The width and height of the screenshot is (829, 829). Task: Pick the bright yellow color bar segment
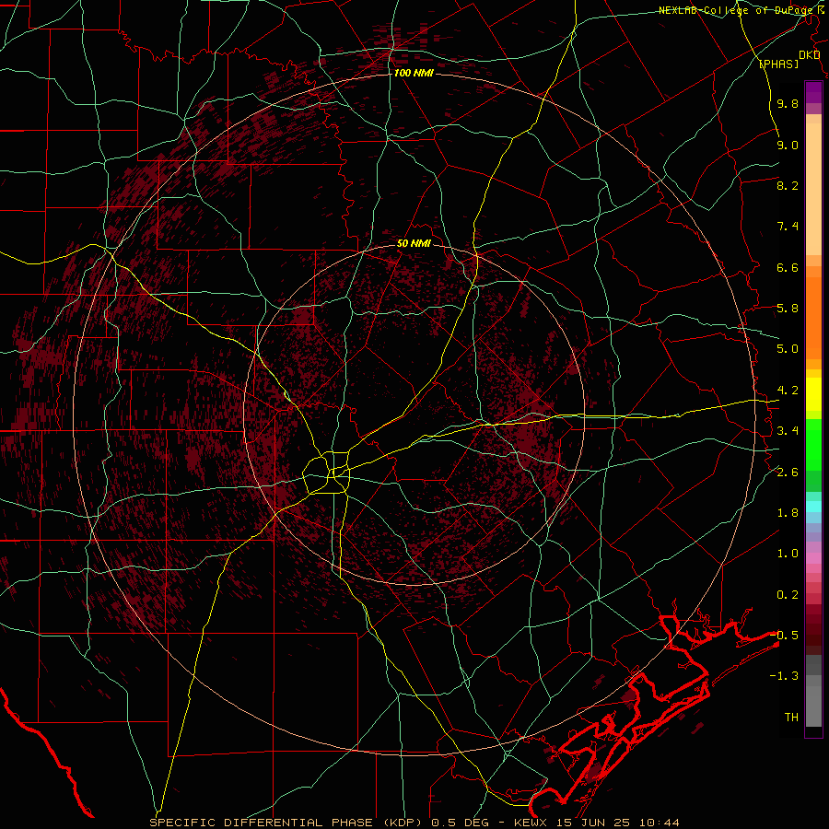pos(813,394)
